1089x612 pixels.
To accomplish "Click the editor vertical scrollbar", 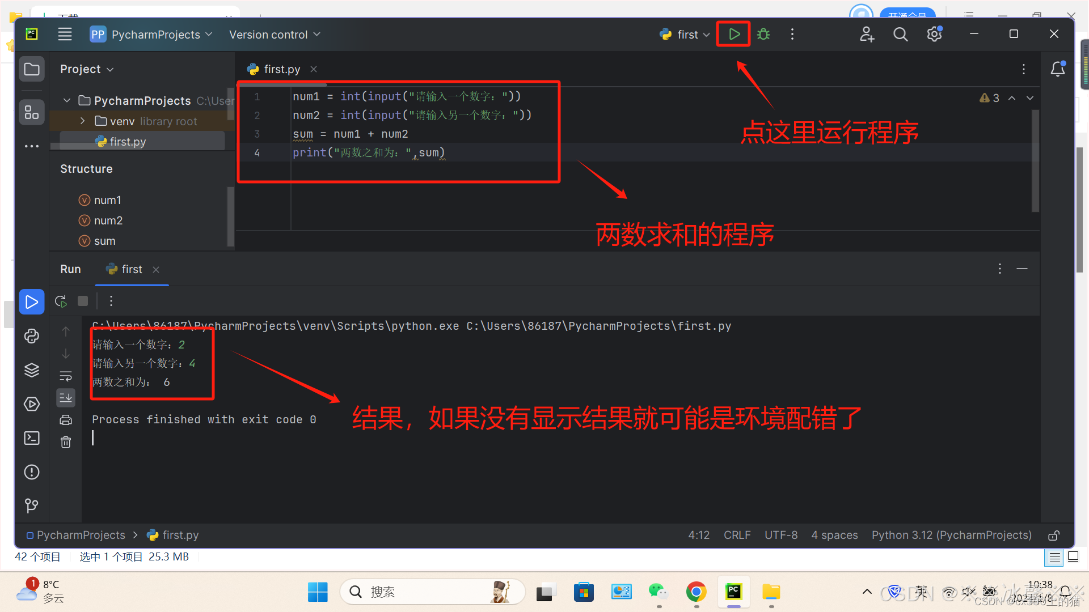I will [x=1035, y=161].
